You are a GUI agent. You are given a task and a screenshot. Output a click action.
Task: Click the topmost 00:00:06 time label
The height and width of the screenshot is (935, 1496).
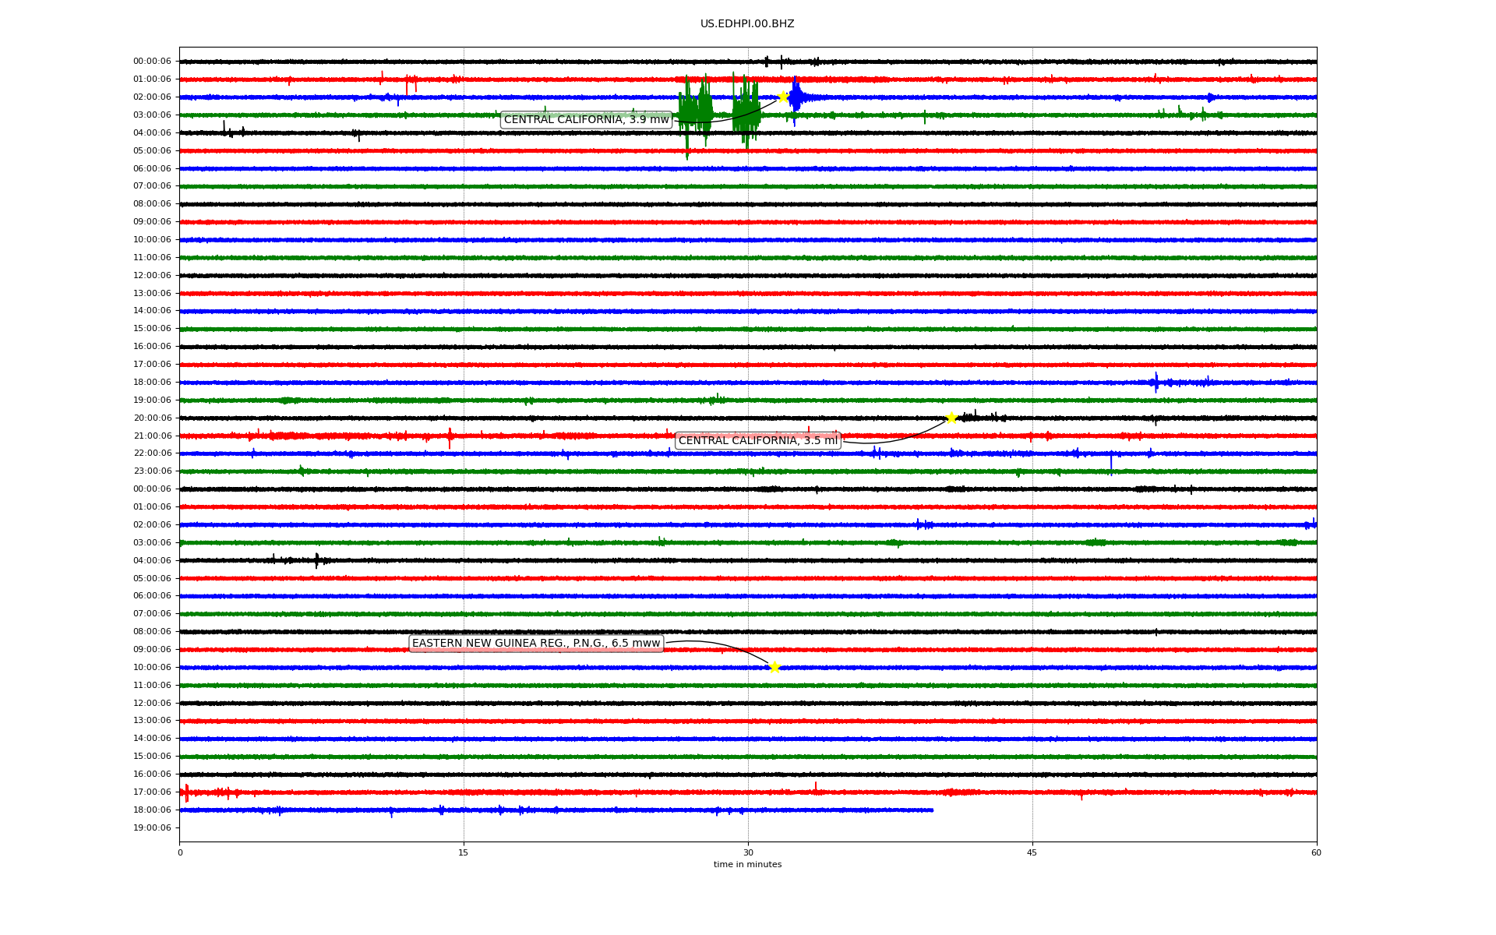[x=152, y=62]
